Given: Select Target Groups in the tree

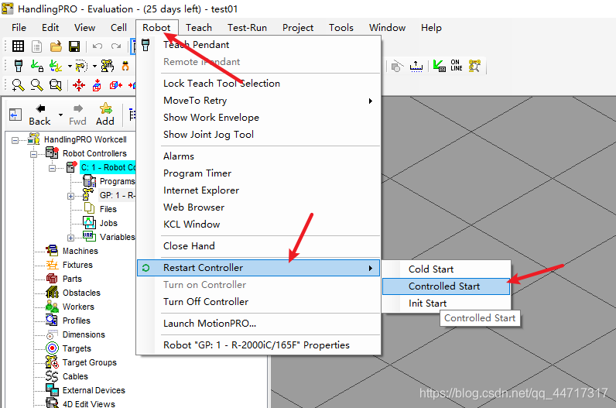Looking at the screenshot, I should tap(90, 362).
